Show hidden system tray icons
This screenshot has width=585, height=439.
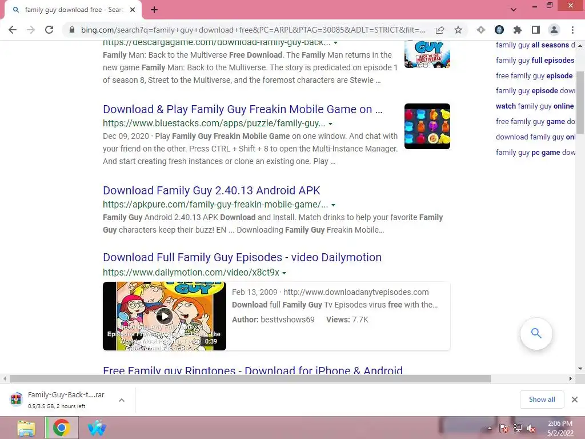[x=490, y=428]
